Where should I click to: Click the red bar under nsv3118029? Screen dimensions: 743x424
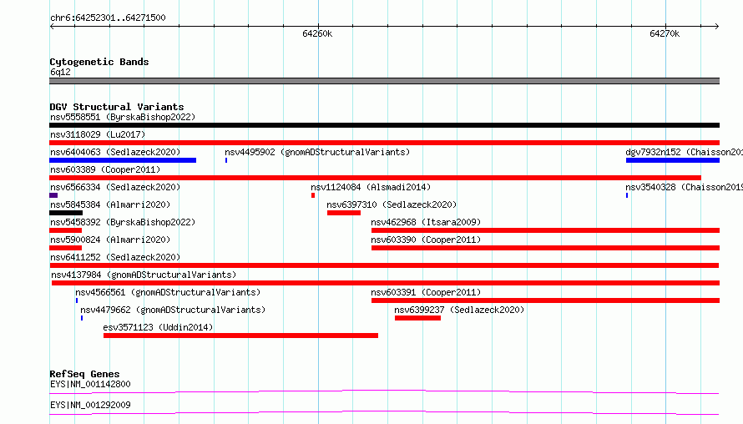click(x=384, y=143)
